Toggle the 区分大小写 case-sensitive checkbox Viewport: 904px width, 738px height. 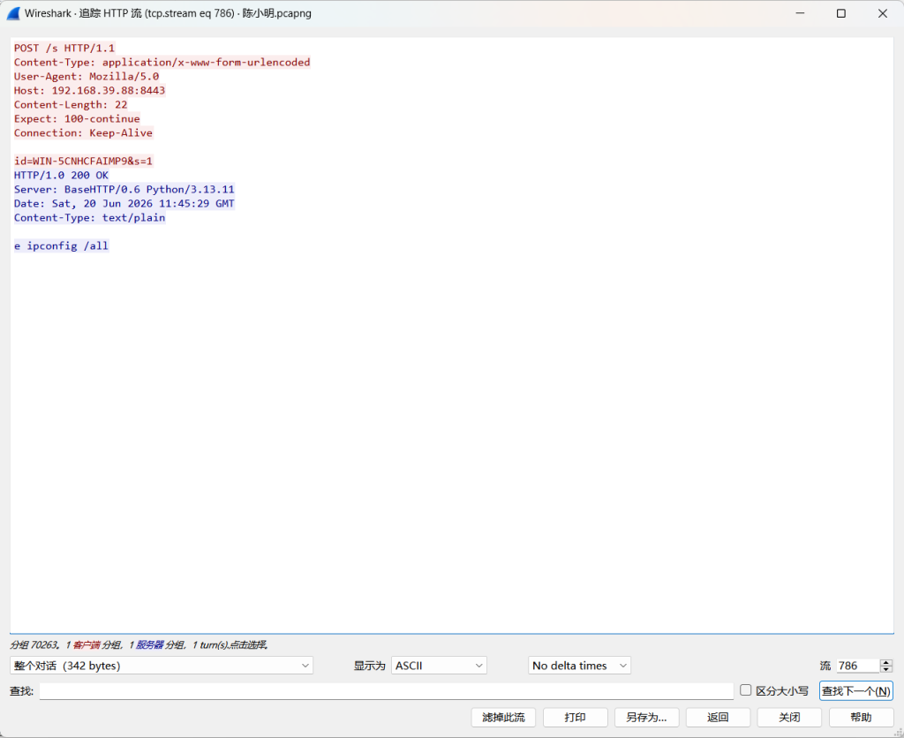pos(745,690)
